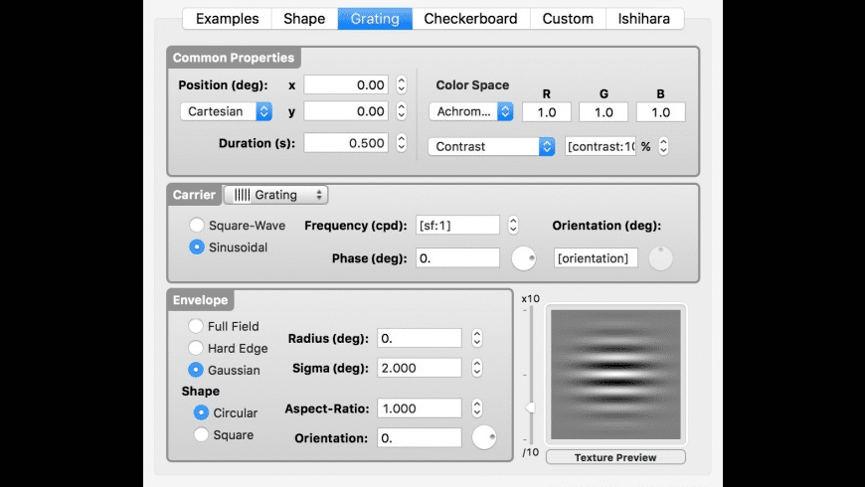The height and width of the screenshot is (487, 865).
Task: Click the Sigma (deg) input field
Action: click(x=420, y=368)
